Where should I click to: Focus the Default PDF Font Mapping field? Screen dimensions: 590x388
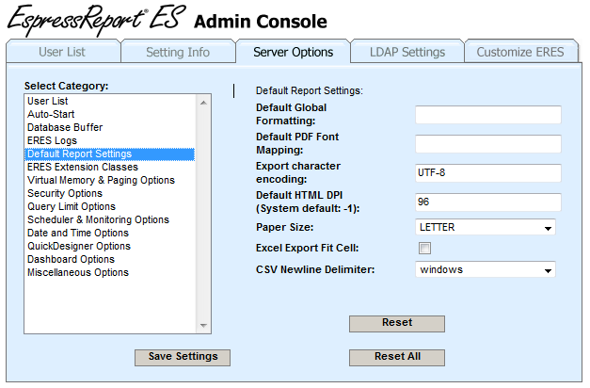coord(488,144)
